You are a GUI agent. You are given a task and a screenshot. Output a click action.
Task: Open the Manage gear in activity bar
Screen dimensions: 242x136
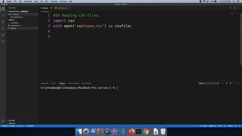[x=3, y=121]
